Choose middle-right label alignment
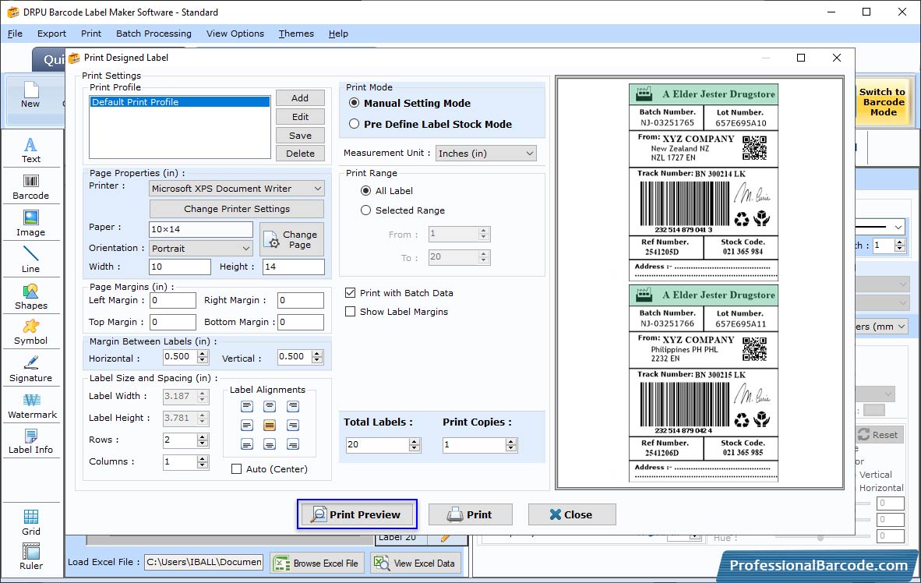Screen dimensions: 921x583 click(293, 425)
